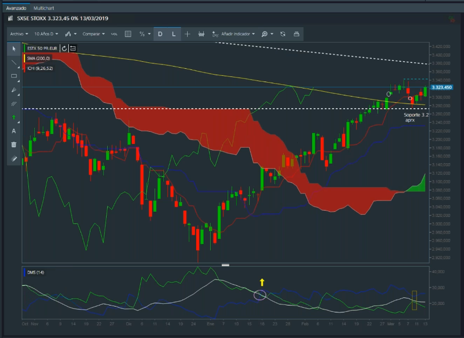The width and height of the screenshot is (464, 338).
Task: Open the Archivo dropdown menu
Action: coord(18,34)
